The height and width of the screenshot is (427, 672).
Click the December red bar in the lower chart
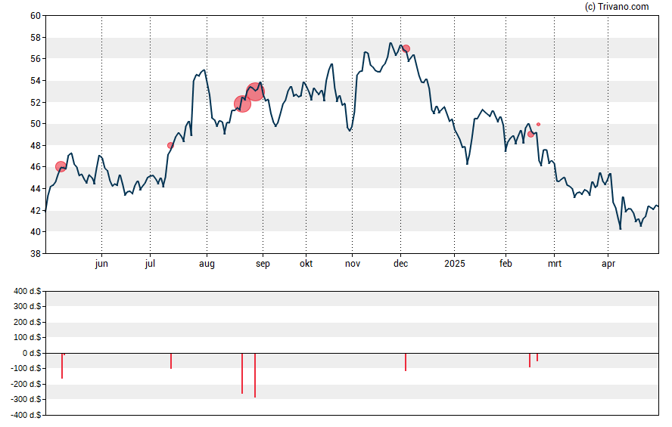[406, 362]
